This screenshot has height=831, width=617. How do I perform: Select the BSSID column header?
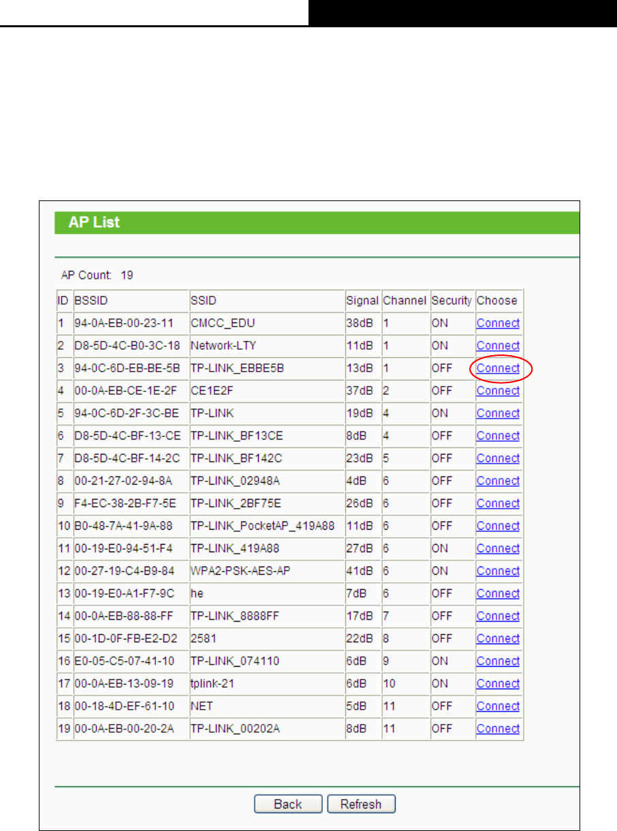tap(91, 301)
